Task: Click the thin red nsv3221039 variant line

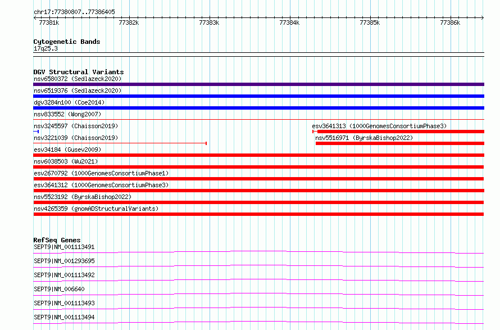Action: pos(120,143)
